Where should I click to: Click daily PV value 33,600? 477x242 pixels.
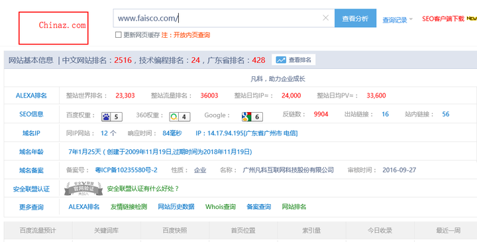click(376, 95)
